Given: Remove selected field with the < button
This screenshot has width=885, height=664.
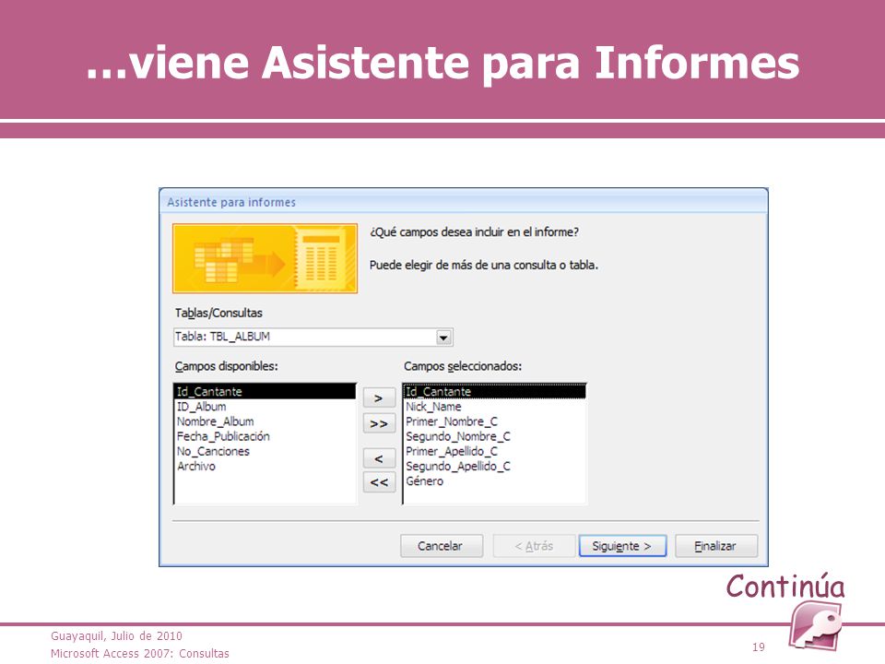Looking at the screenshot, I should [379, 458].
